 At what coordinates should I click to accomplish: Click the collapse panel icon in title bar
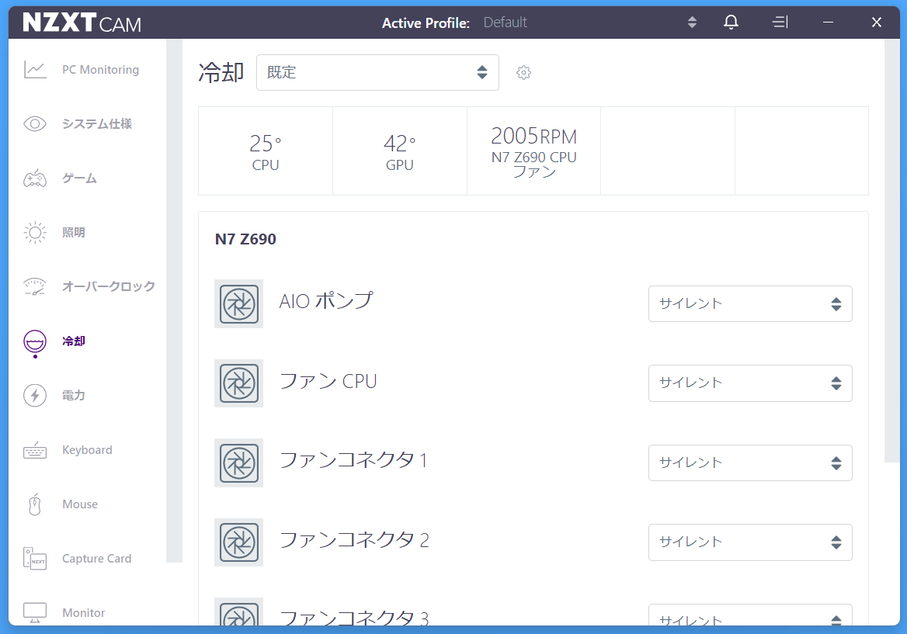coord(780,22)
